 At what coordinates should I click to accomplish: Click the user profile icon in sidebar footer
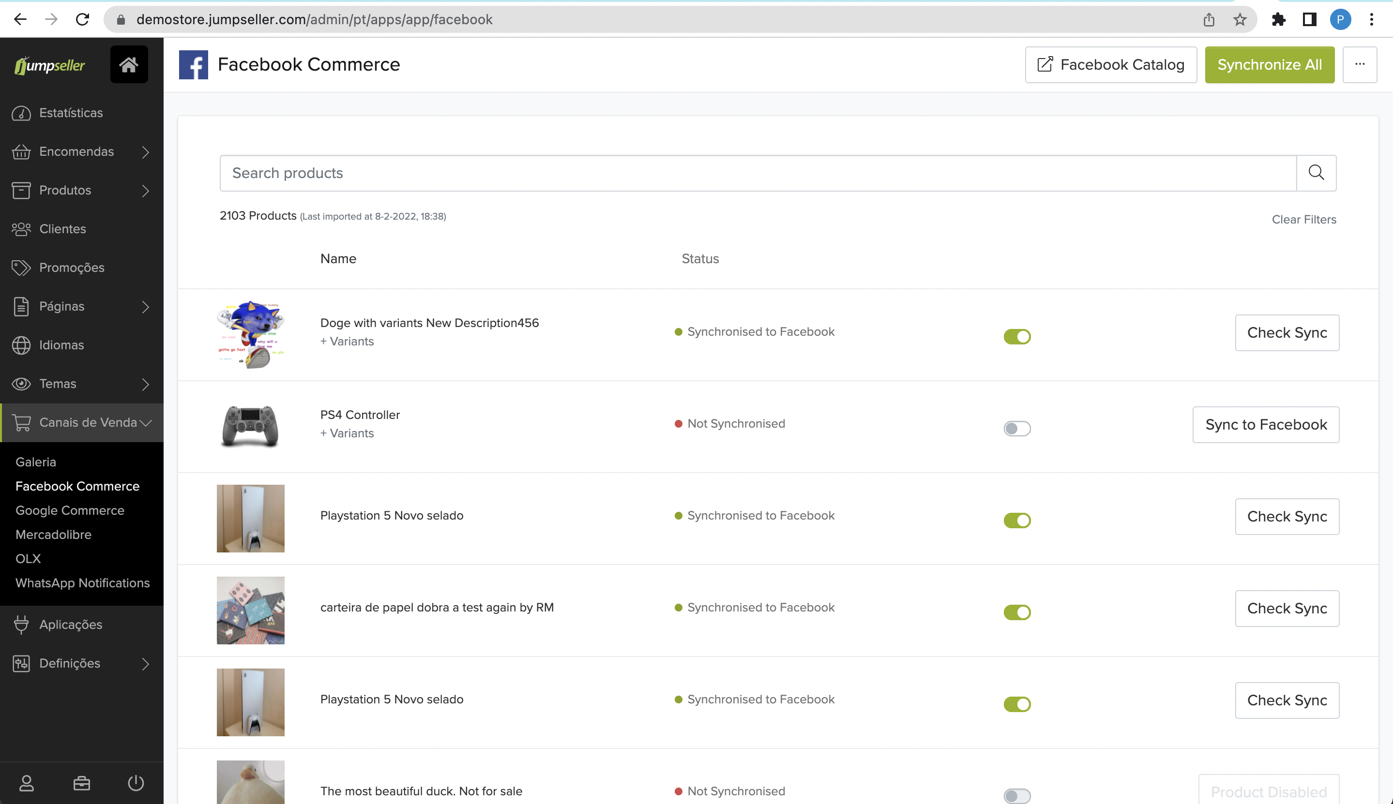point(27,782)
